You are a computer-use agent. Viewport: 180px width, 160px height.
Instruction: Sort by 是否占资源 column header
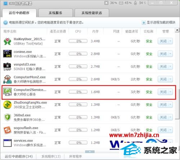pyautogui.click(x=58, y=31)
